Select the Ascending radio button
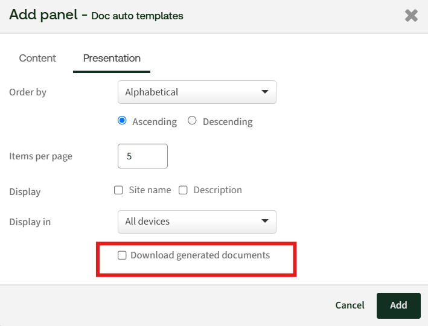This screenshot has height=326, width=428. pyautogui.click(x=122, y=121)
